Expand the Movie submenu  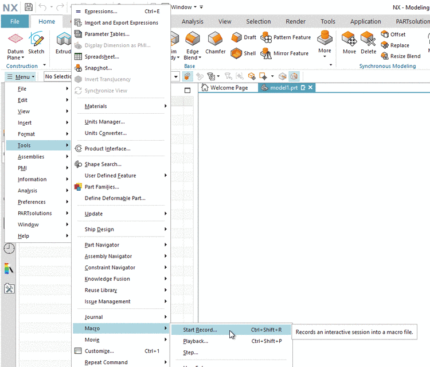[121, 340]
